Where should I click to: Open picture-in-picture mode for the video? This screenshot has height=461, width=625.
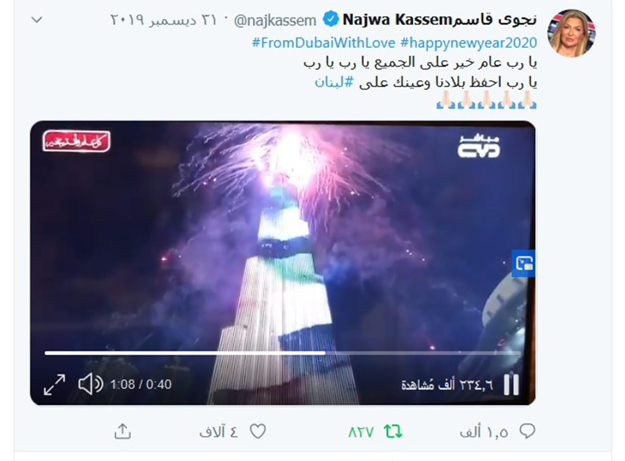coord(524,263)
